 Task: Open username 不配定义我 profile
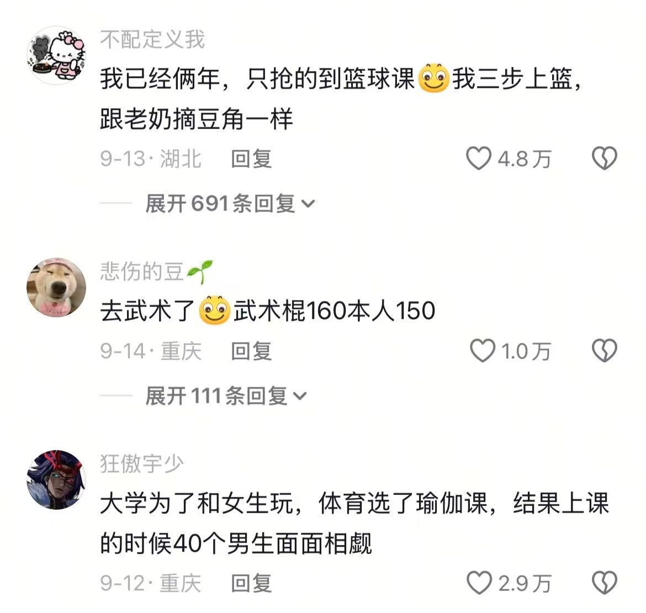pos(152,40)
